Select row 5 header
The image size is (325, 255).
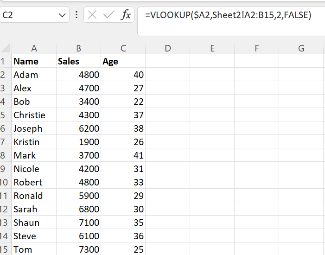coord(6,115)
